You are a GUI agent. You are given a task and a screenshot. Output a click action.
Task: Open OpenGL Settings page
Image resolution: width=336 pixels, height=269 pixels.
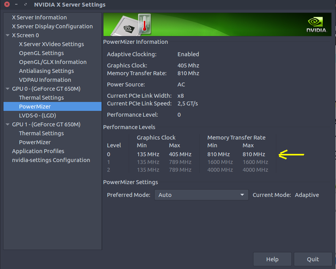(x=41, y=53)
